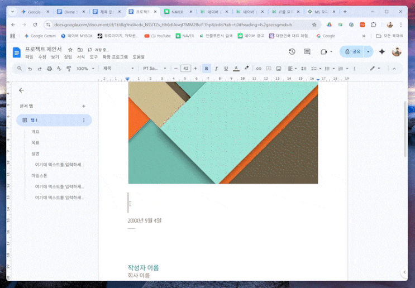Select 탭 1 in the document tabs
415x288 pixels.
tap(54, 120)
